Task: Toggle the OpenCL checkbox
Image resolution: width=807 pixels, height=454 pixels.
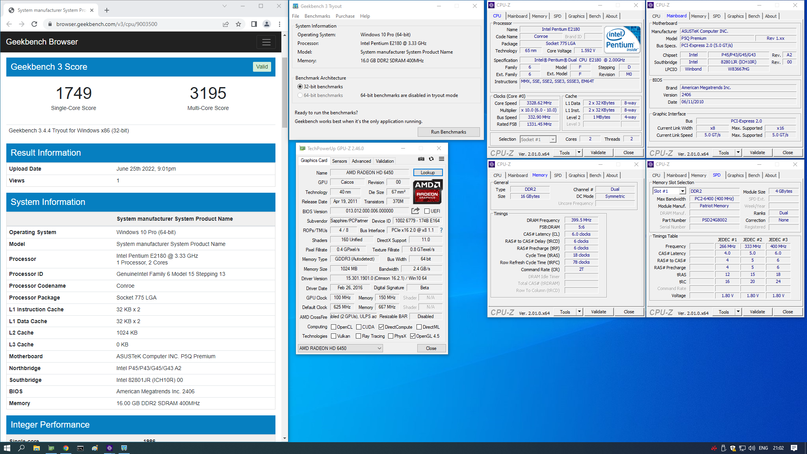Action: click(333, 327)
